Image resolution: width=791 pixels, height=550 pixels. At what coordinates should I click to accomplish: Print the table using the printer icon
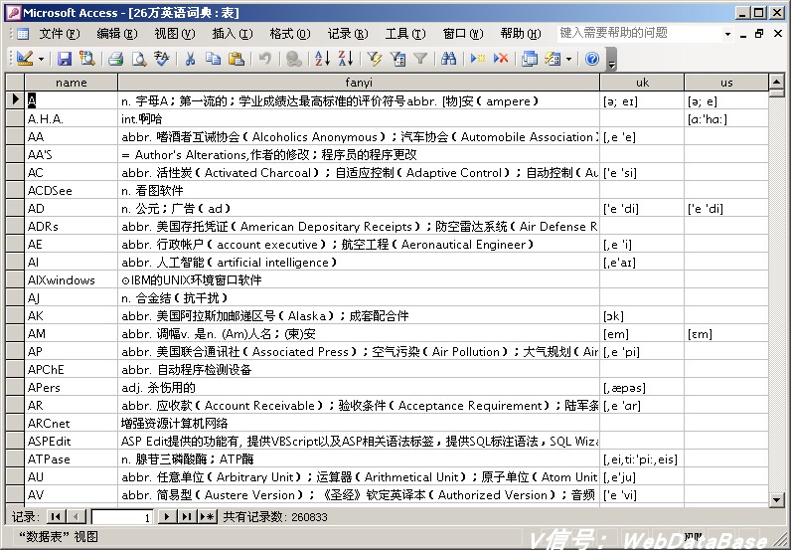116,59
